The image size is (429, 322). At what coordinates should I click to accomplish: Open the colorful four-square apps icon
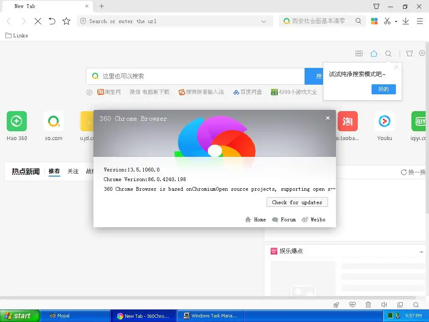click(374, 21)
